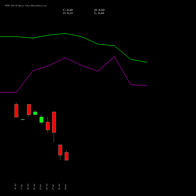
Task: Select the close value 'C: 0.40'
Action: point(68,10)
